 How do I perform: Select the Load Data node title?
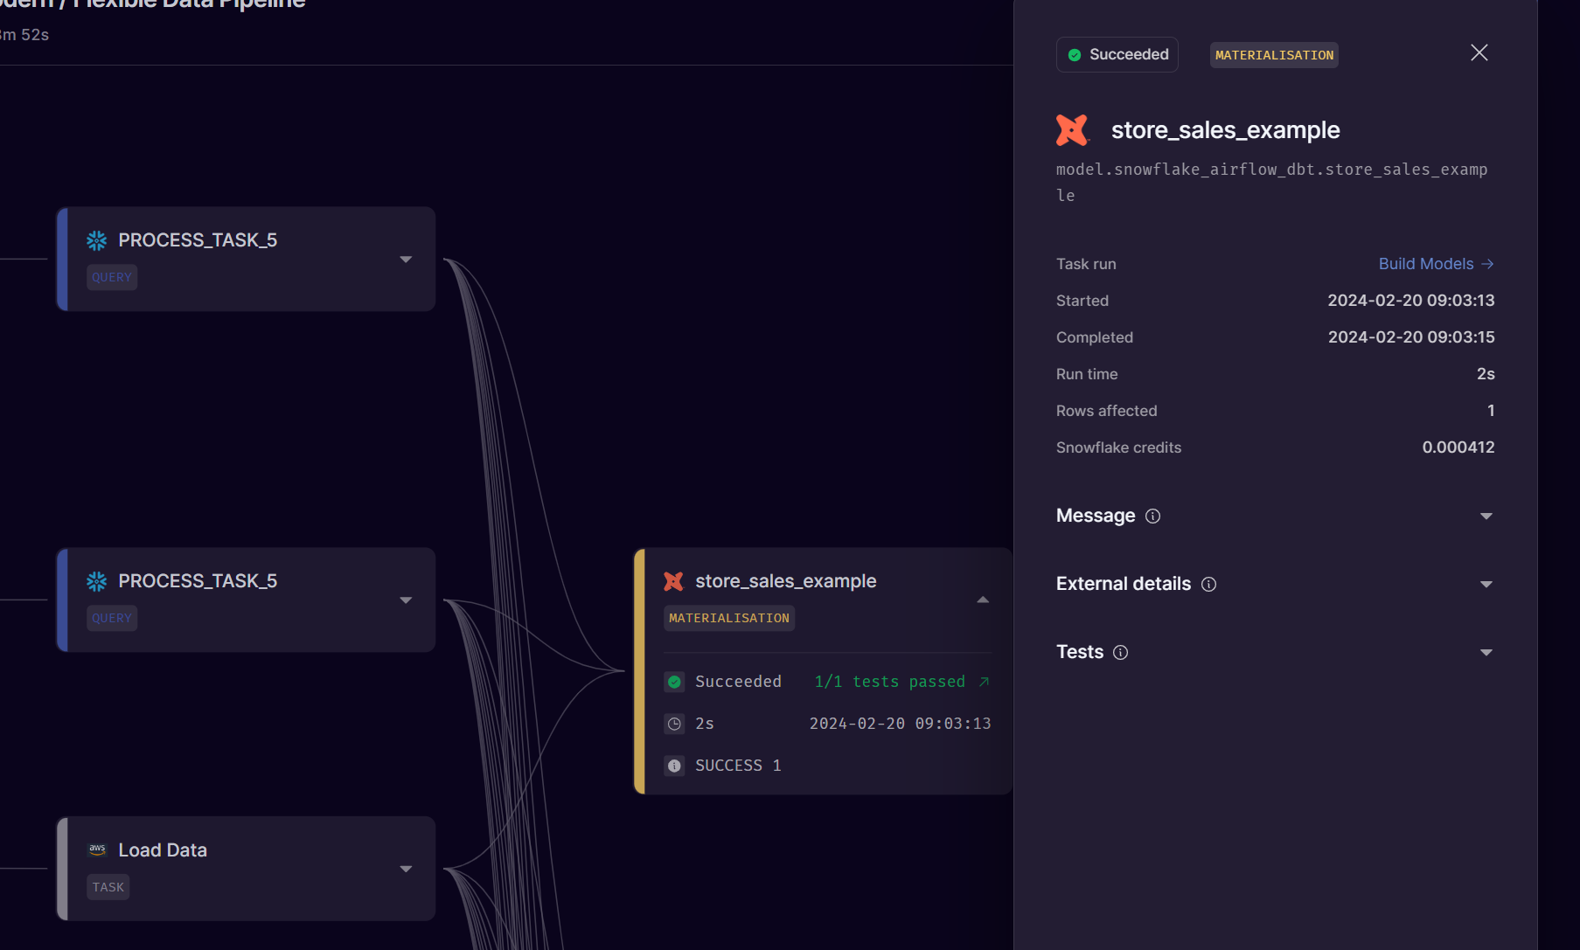tap(163, 850)
